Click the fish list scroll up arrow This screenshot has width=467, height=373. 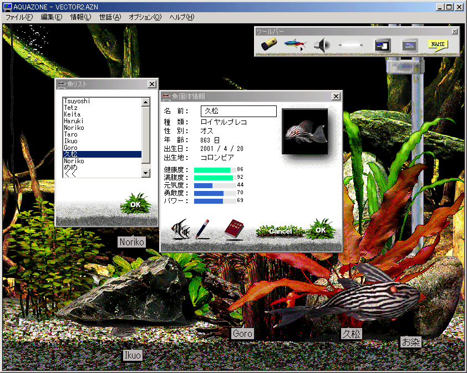pos(146,102)
